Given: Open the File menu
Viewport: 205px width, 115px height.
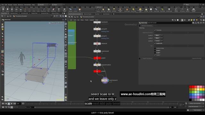Looking at the screenshot, I should (3, 5).
